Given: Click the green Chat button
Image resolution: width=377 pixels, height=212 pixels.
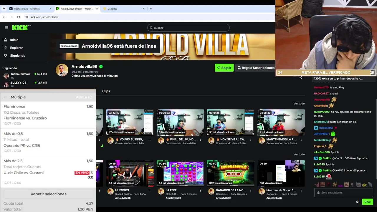Looking at the screenshot, I should pyautogui.click(x=368, y=202).
